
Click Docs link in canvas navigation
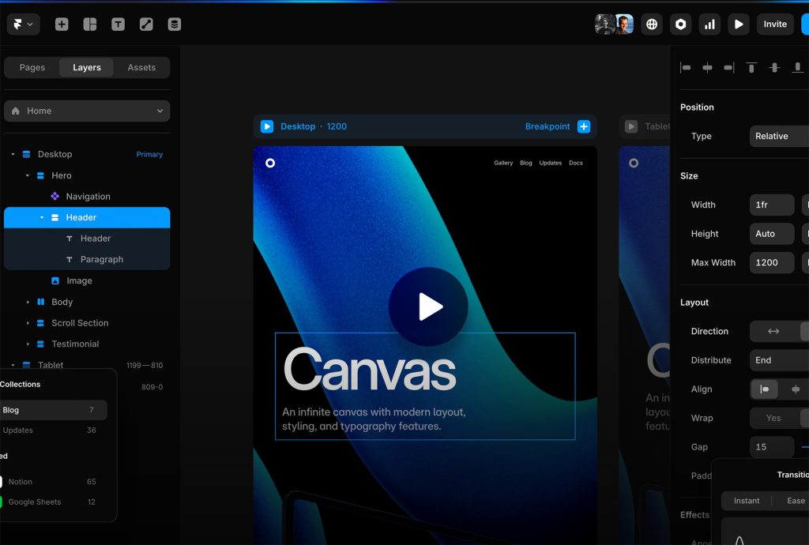click(x=576, y=163)
